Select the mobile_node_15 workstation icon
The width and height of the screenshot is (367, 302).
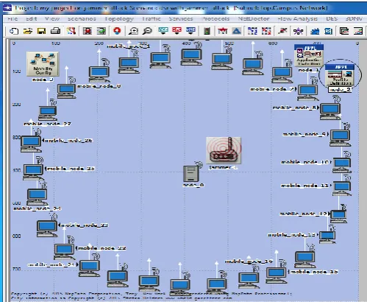point(277,275)
